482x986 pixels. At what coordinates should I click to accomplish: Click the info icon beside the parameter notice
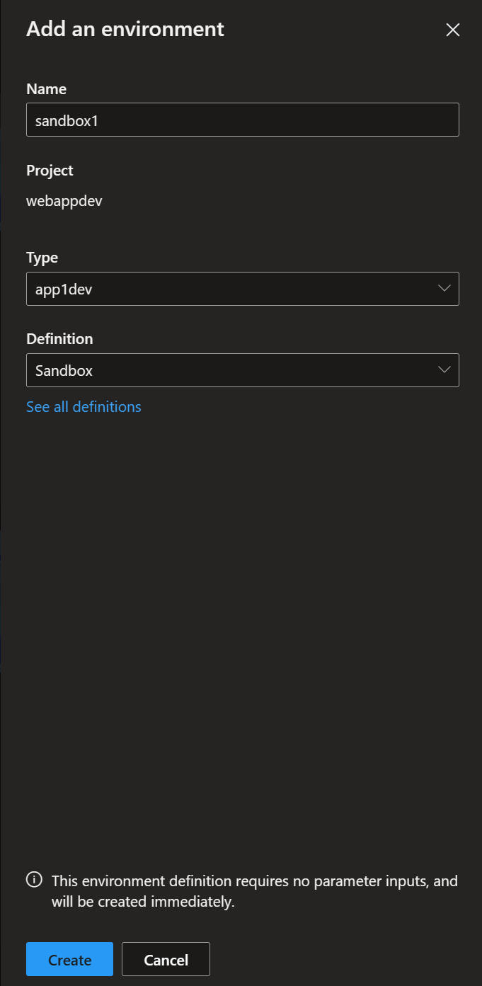coord(34,880)
